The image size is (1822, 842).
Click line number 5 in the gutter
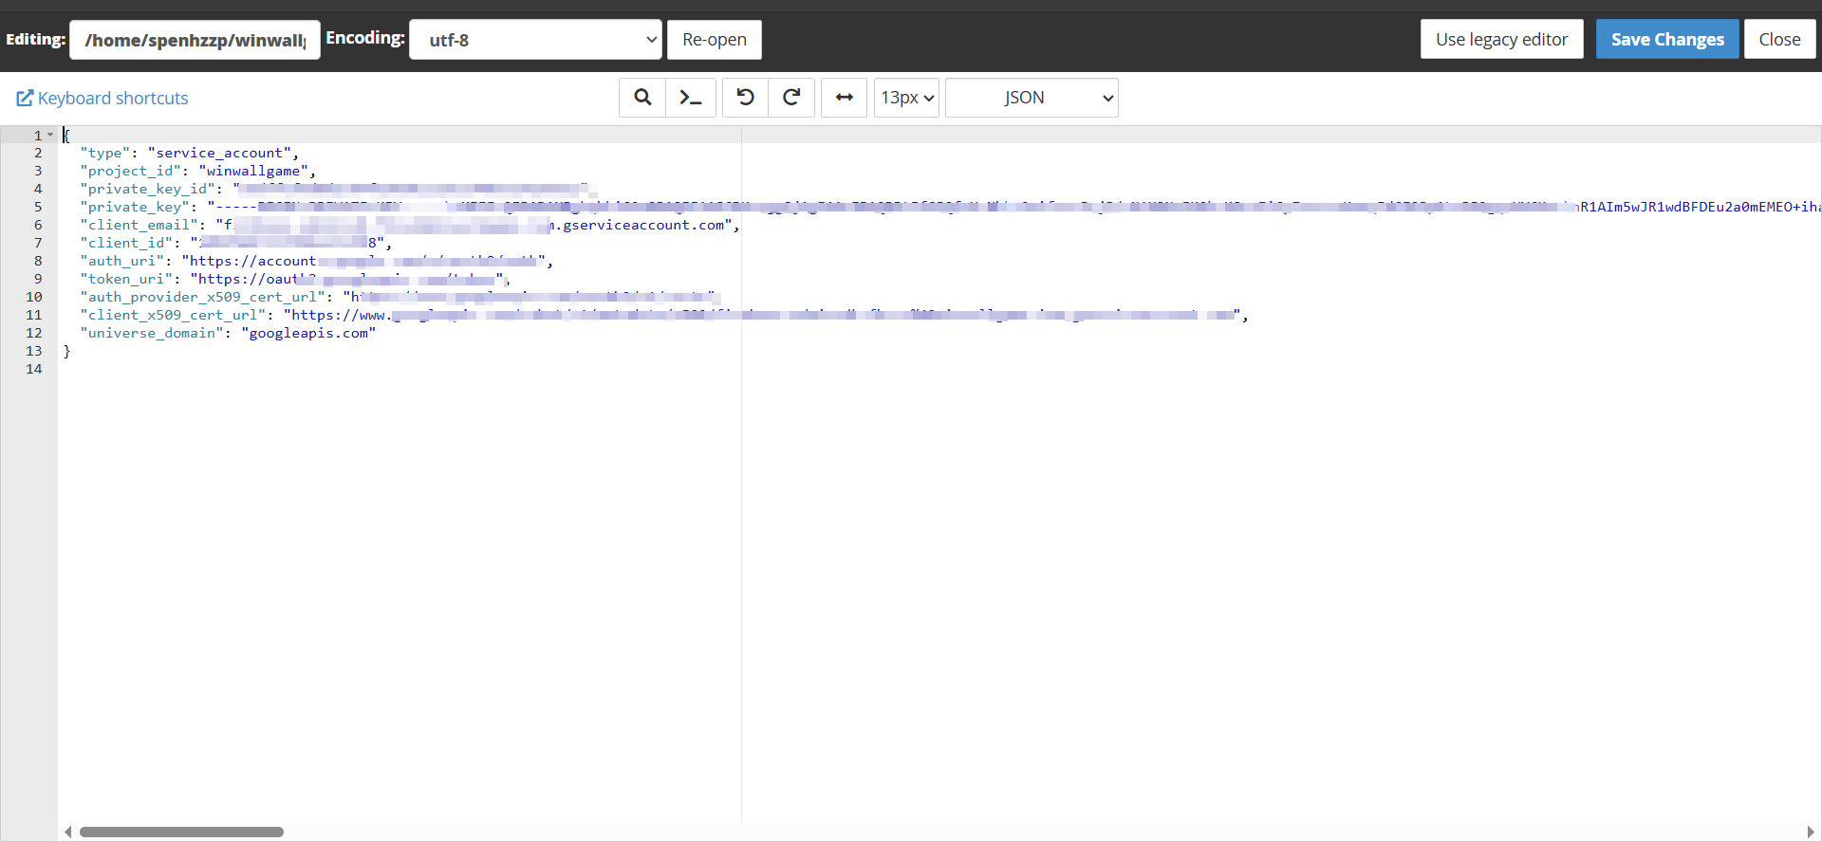tap(38, 207)
